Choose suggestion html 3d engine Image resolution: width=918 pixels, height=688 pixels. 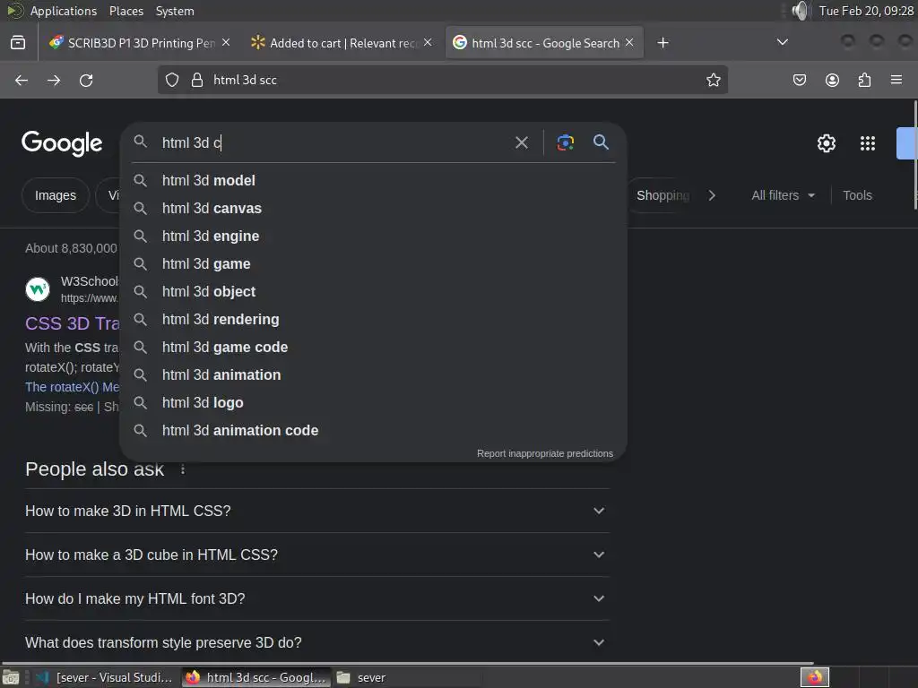click(373, 236)
